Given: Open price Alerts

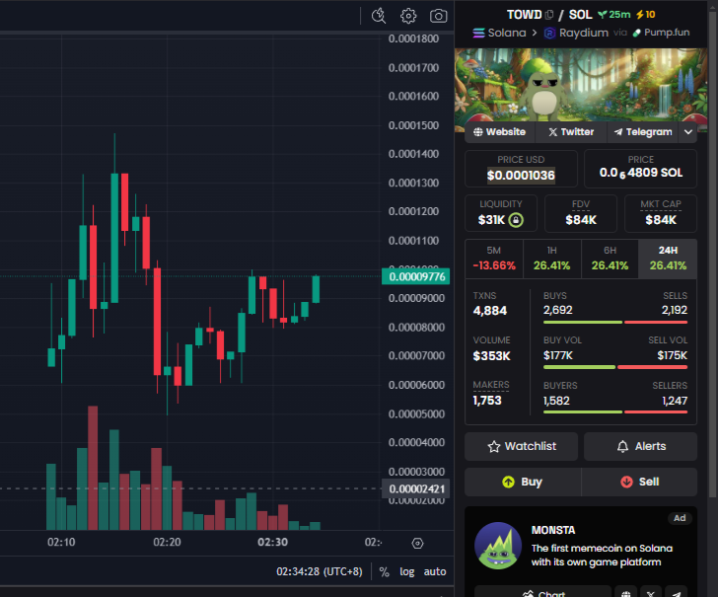Looking at the screenshot, I should 640,446.
